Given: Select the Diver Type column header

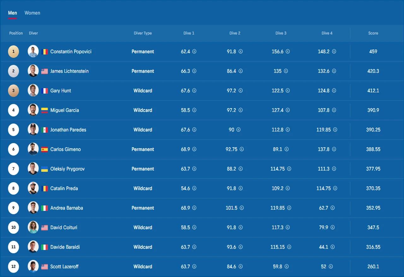Looking at the screenshot, I should tap(143, 33).
